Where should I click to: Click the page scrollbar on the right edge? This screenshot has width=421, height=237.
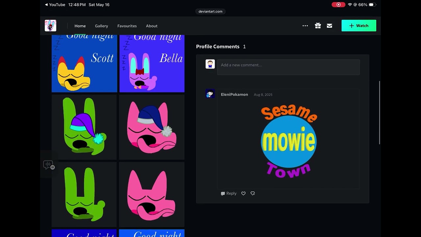pos(380,112)
